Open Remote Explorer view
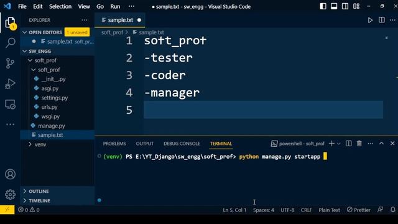The height and width of the screenshot is (224, 398). point(10,105)
